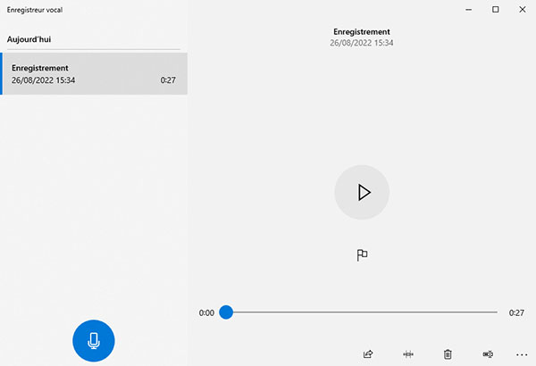Viewport: 536px width, 366px height.
Task: Click the 0:27 duration in the list item
Action: (168, 80)
